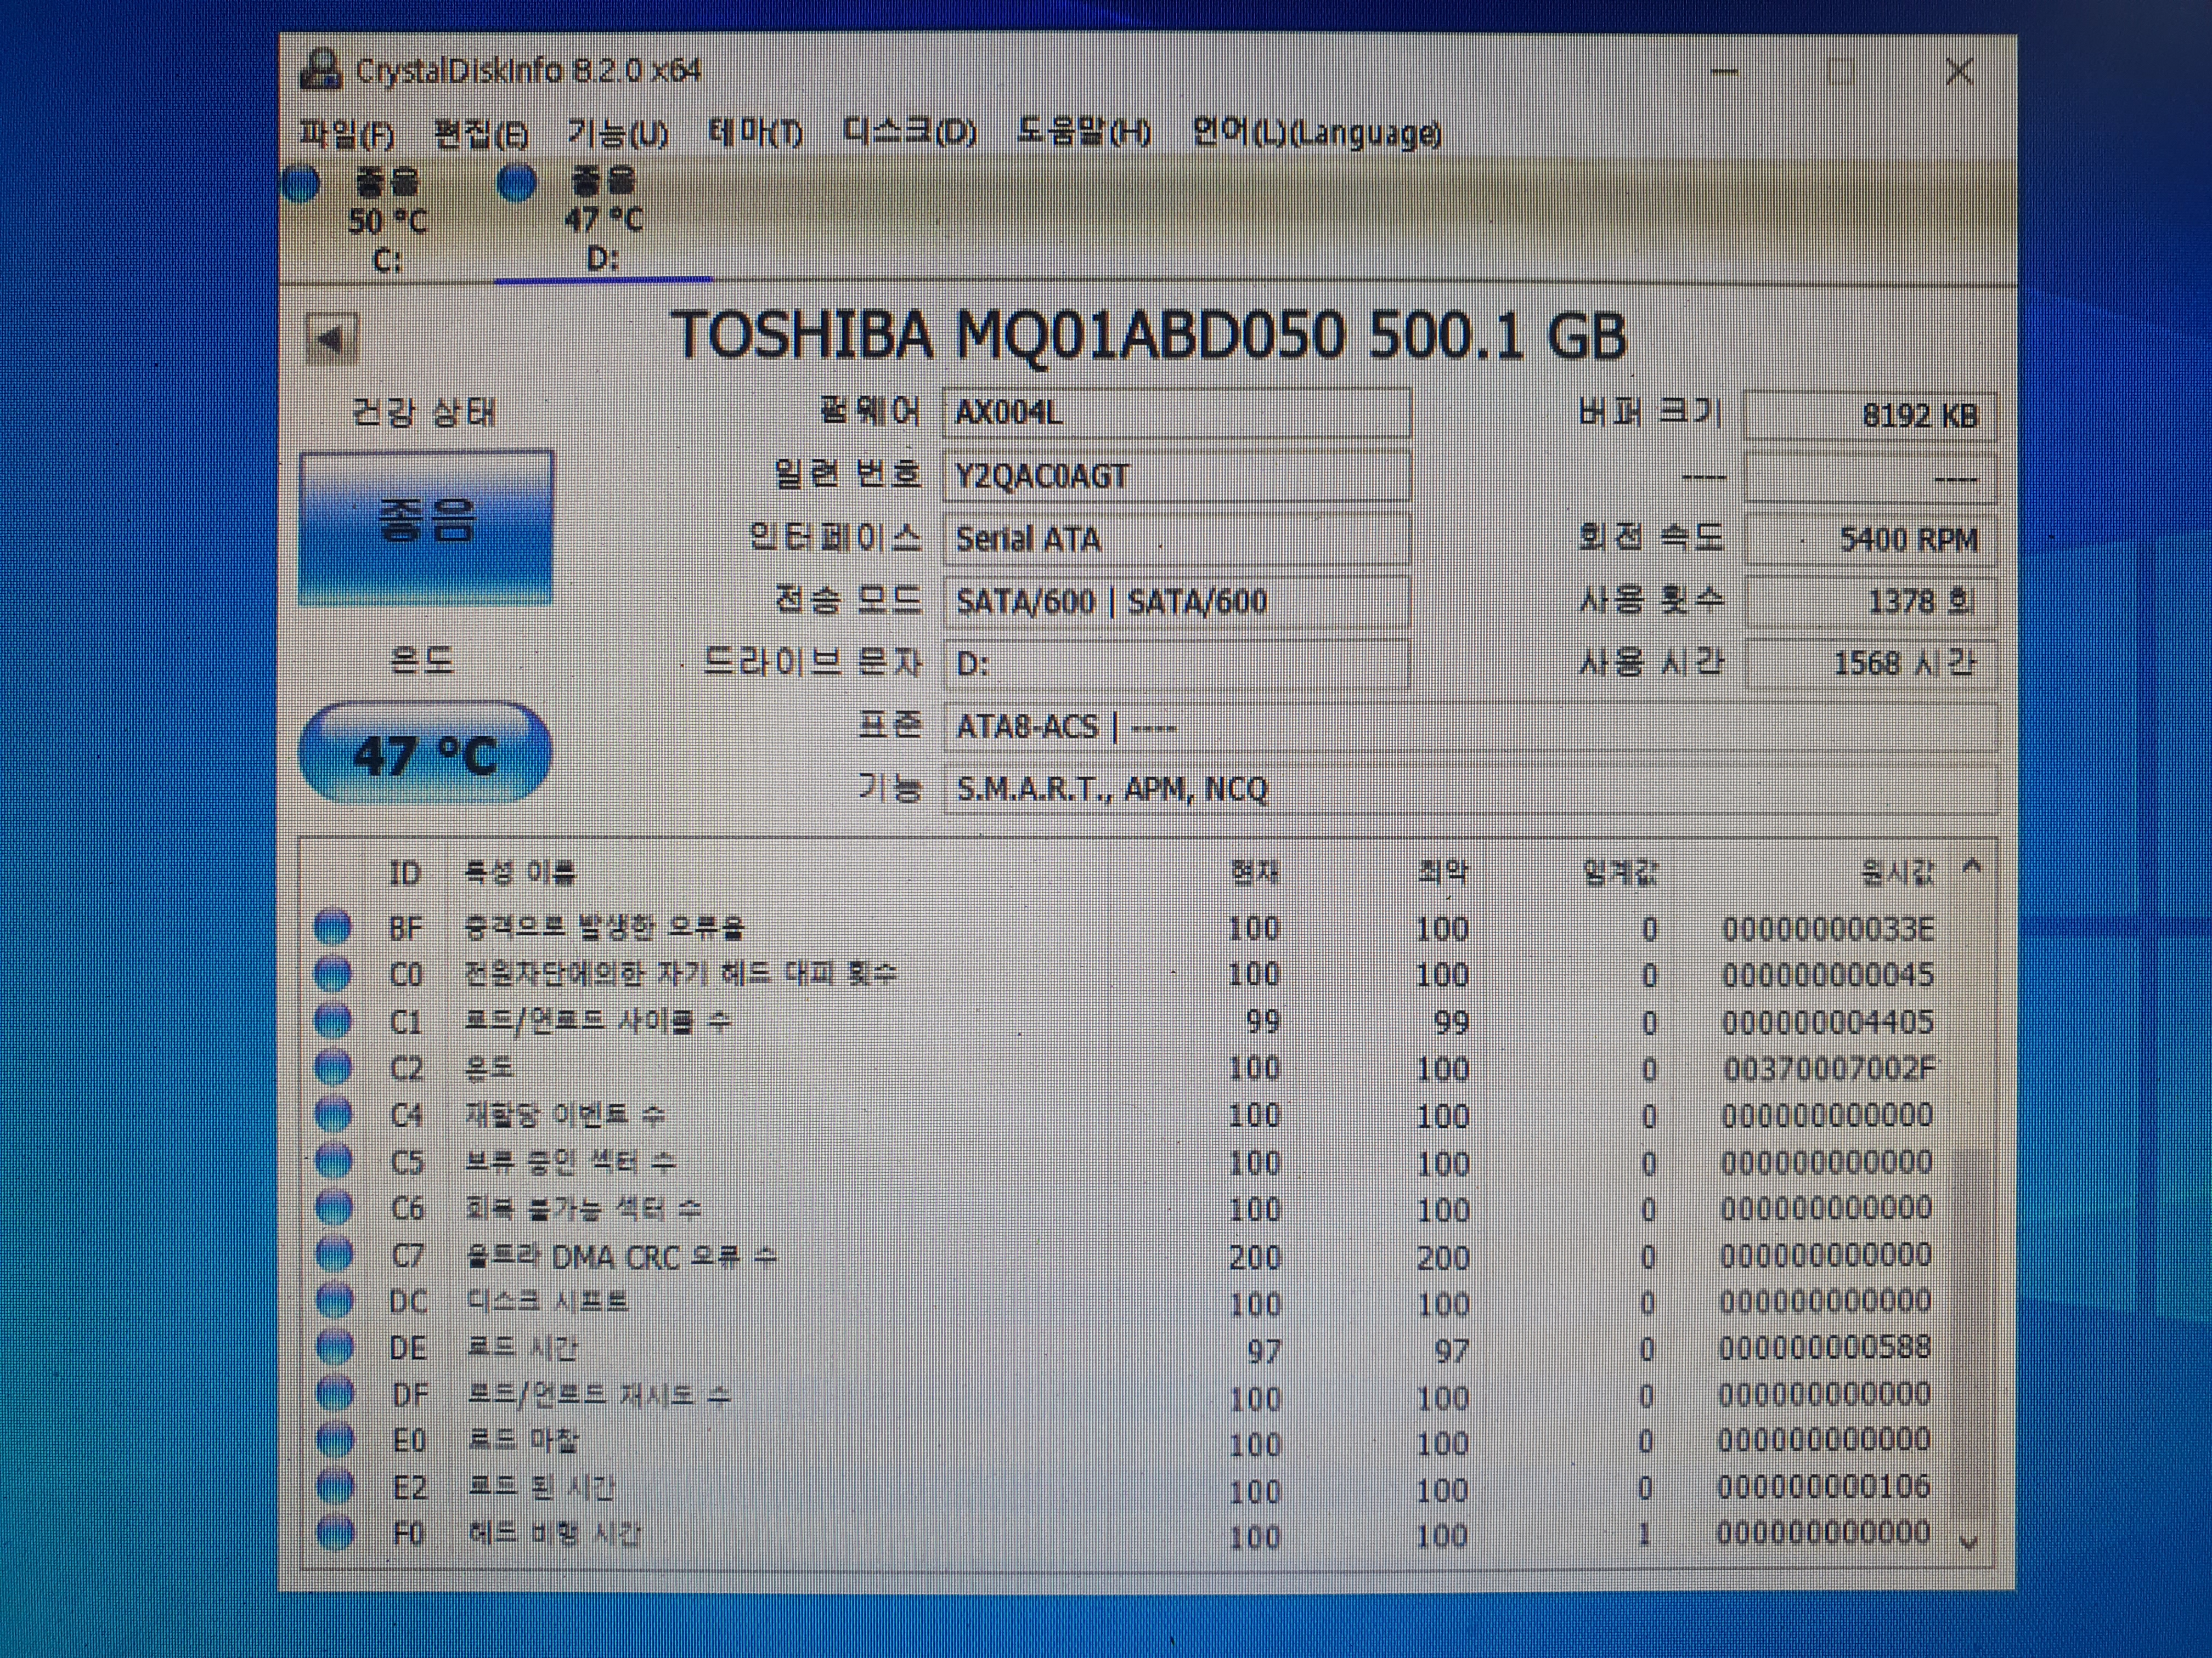The image size is (2212, 1658).
Task: Open the 테마(T) menu
Action: (755, 133)
